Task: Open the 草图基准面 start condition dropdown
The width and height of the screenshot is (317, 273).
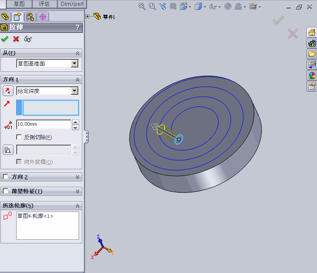Action: 74,63
